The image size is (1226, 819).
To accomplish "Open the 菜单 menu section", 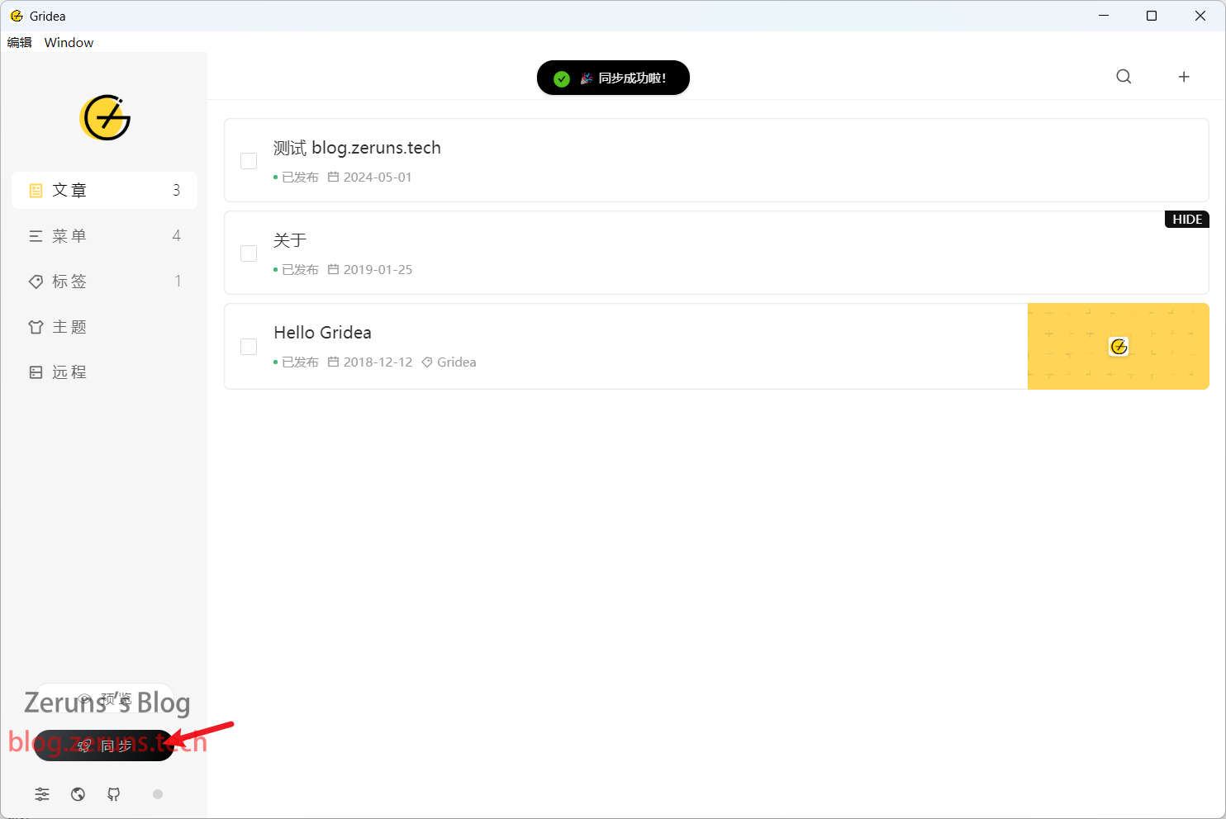I will [x=104, y=236].
